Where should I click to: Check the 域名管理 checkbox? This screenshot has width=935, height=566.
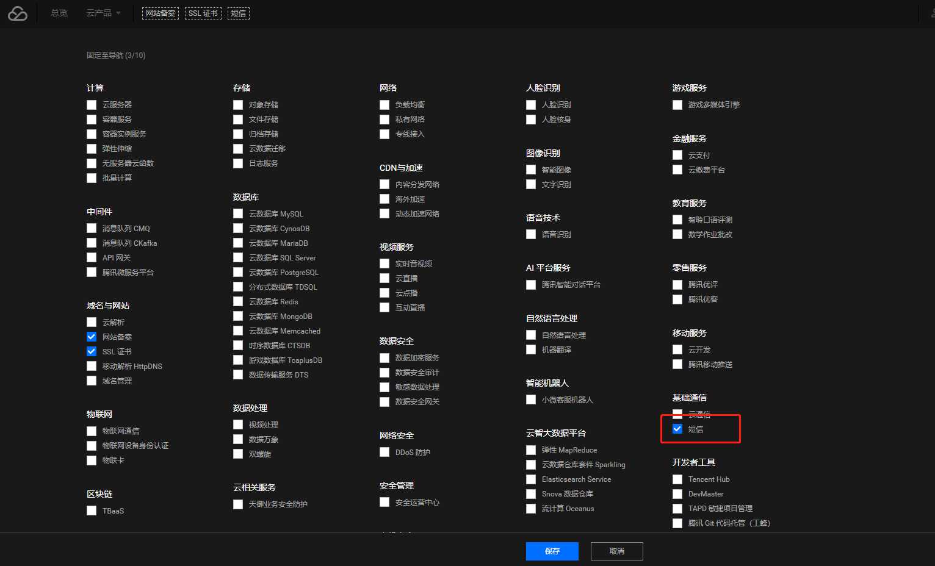92,381
